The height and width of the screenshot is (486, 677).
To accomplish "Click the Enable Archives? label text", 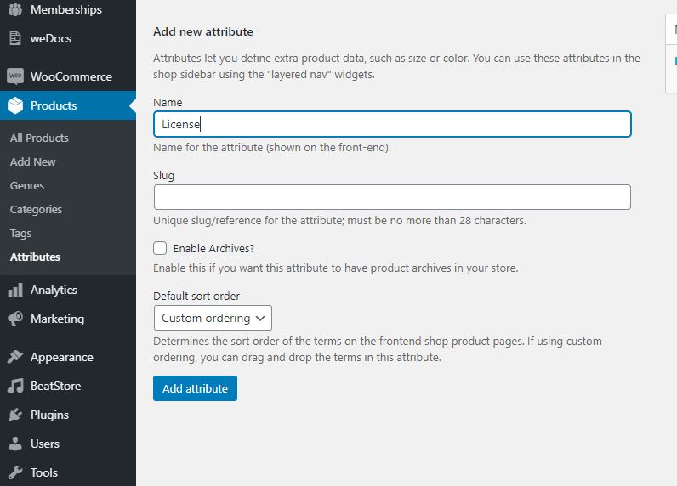I will click(x=213, y=248).
